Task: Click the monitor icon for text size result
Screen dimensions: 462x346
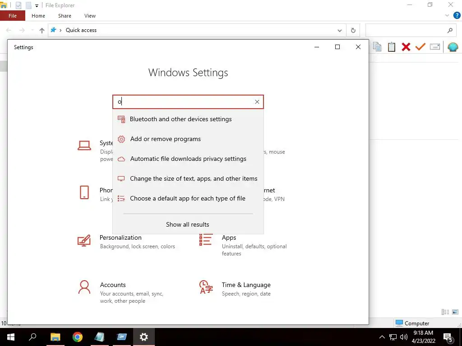Action: click(121, 178)
